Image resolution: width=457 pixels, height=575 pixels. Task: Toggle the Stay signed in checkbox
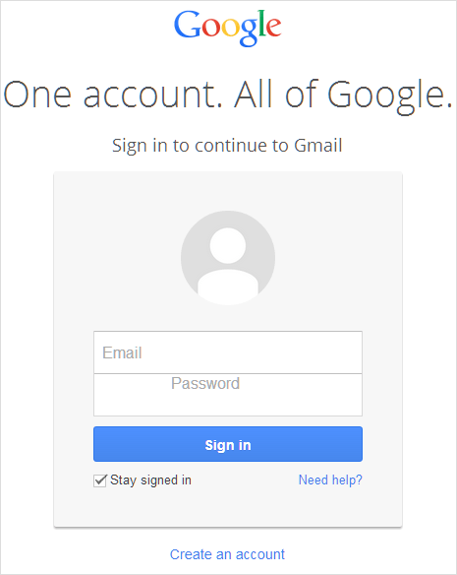(x=100, y=480)
